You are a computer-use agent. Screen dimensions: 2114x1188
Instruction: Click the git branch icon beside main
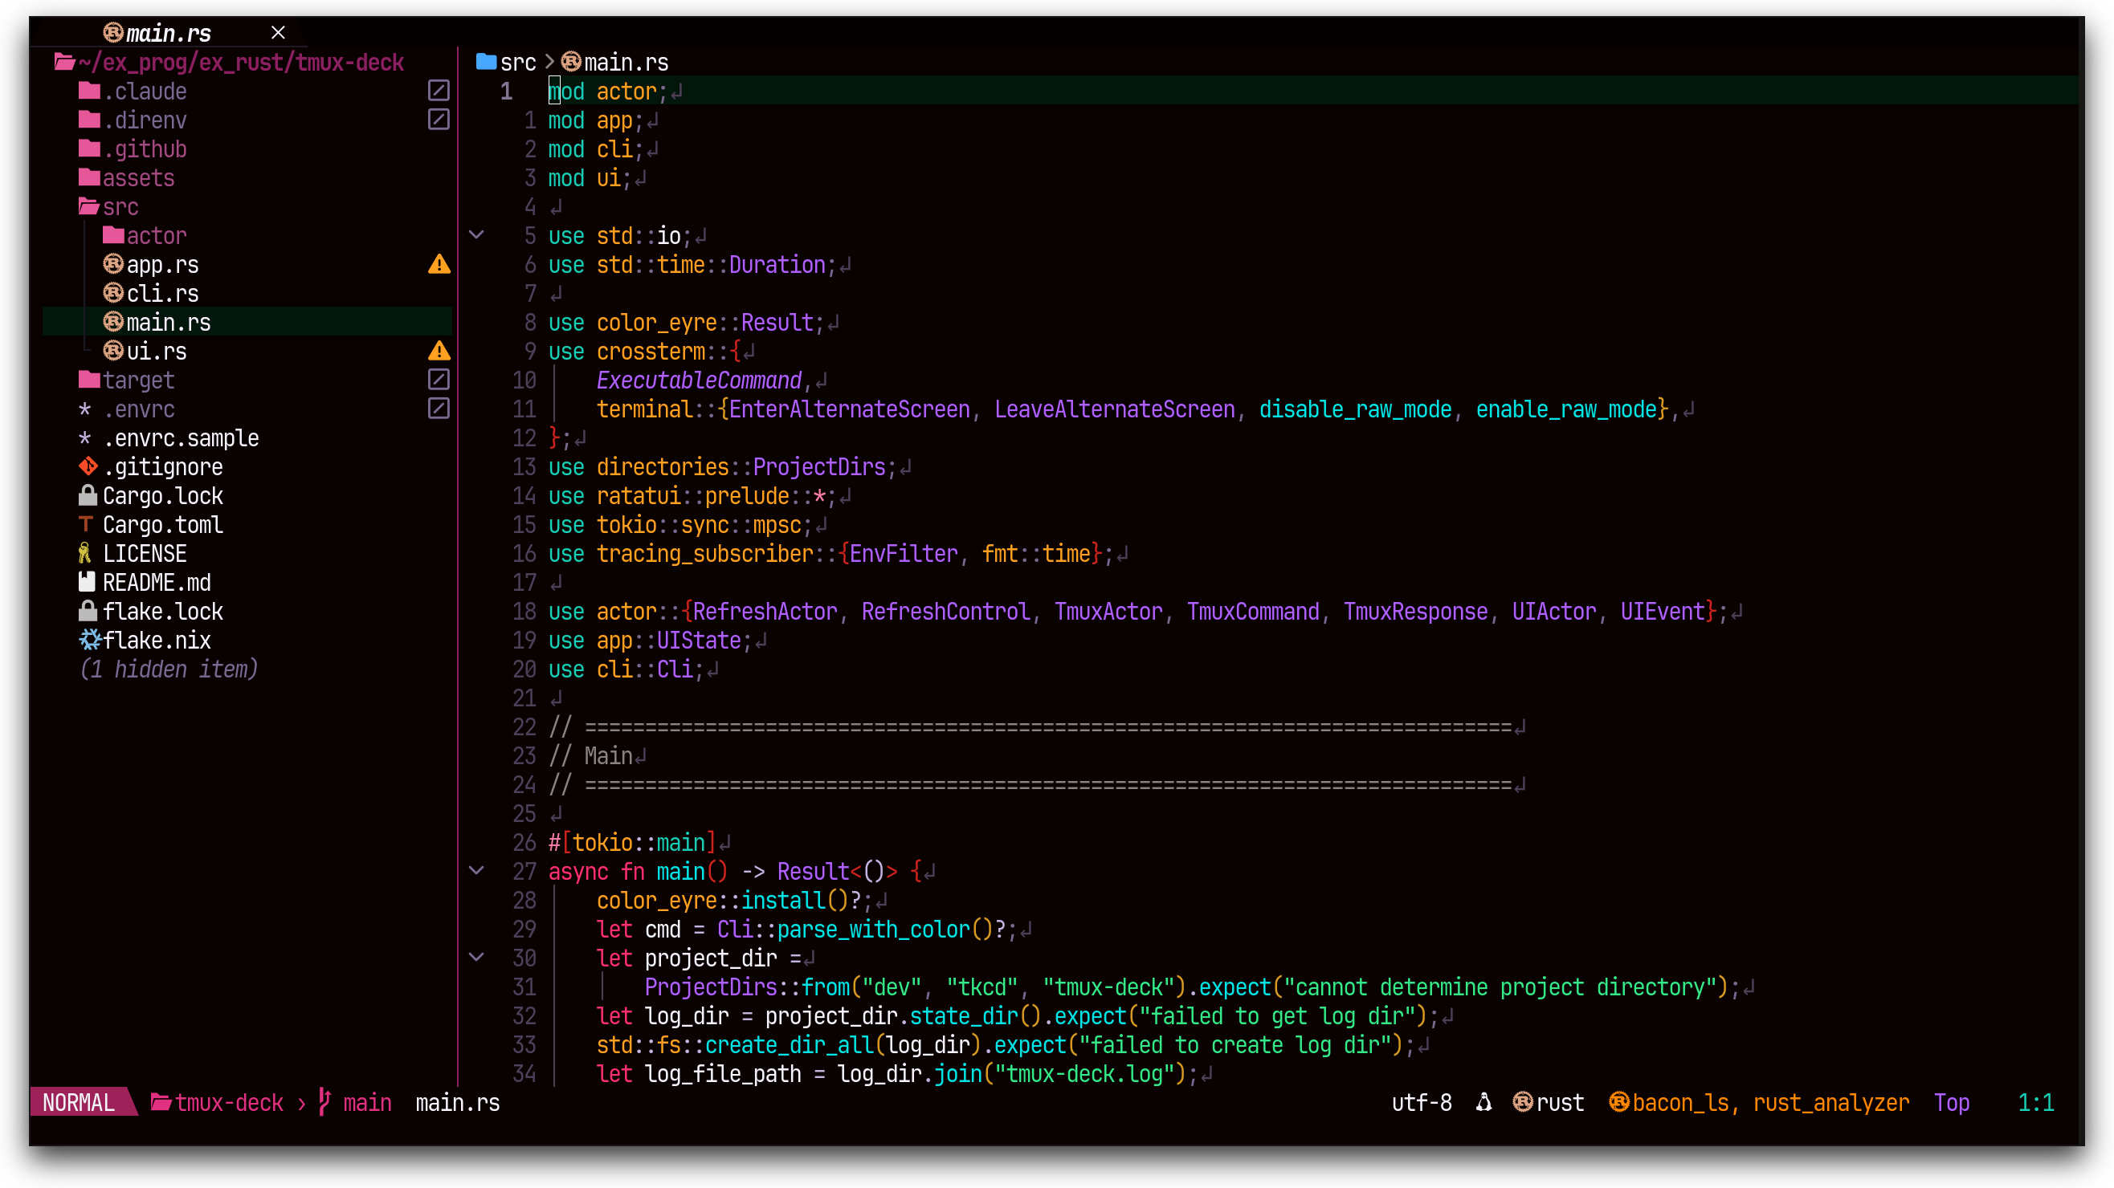(x=325, y=1102)
